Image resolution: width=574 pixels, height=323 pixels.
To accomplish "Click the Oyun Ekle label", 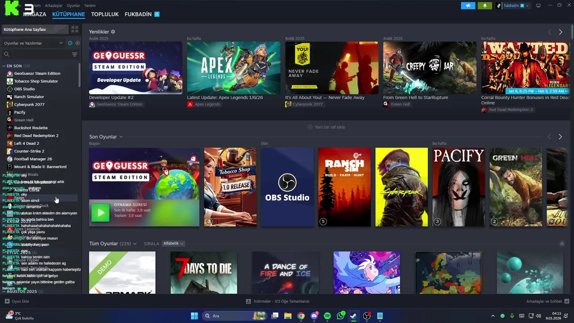I will click(20, 301).
